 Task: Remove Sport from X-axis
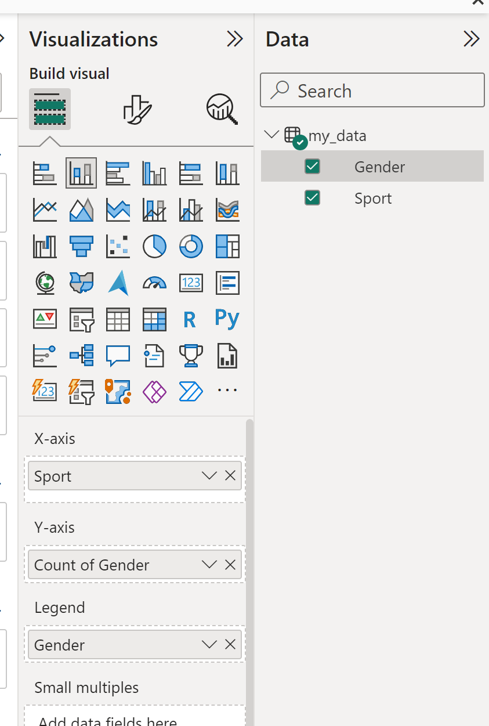coord(230,476)
